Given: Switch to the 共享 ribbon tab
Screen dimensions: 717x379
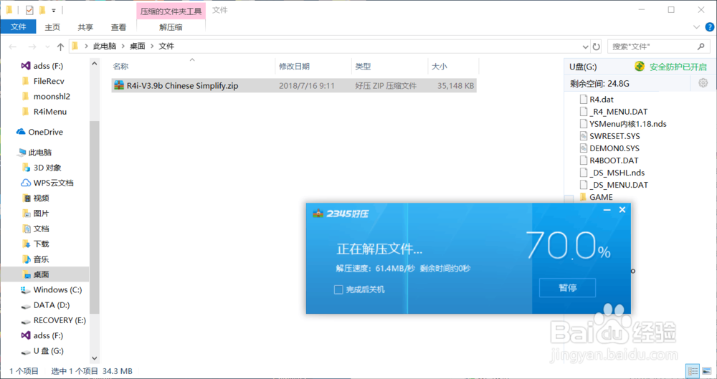Looking at the screenshot, I should click(85, 27).
